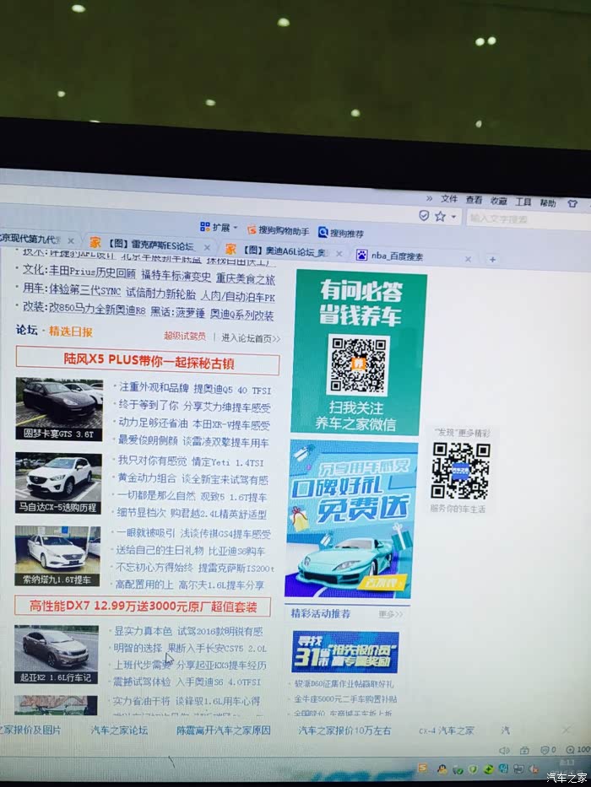Click the 高性能DX7 12.99万 promotion banner
The width and height of the screenshot is (591, 787).
[x=143, y=606]
